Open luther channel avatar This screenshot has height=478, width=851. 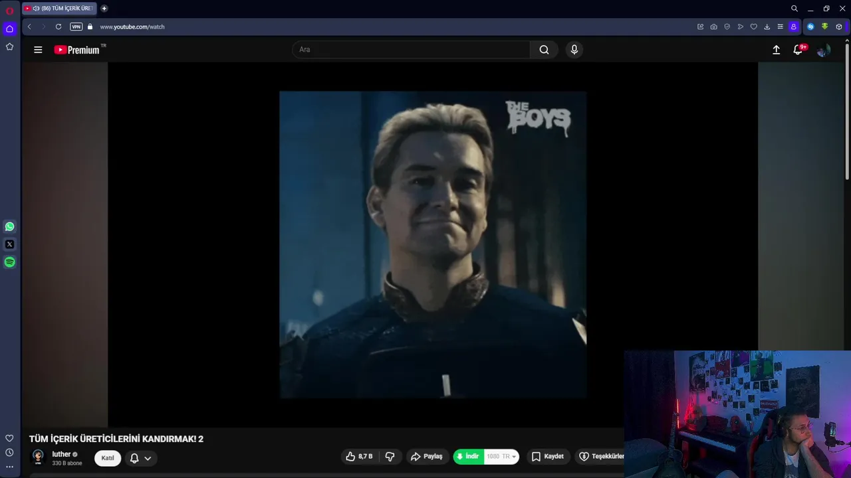pyautogui.click(x=38, y=457)
